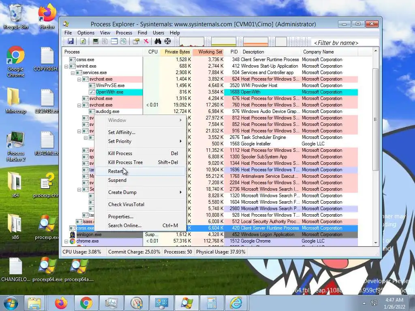This screenshot has width=415, height=311.
Task: Open the commit history mini graph
Action: (223, 42)
